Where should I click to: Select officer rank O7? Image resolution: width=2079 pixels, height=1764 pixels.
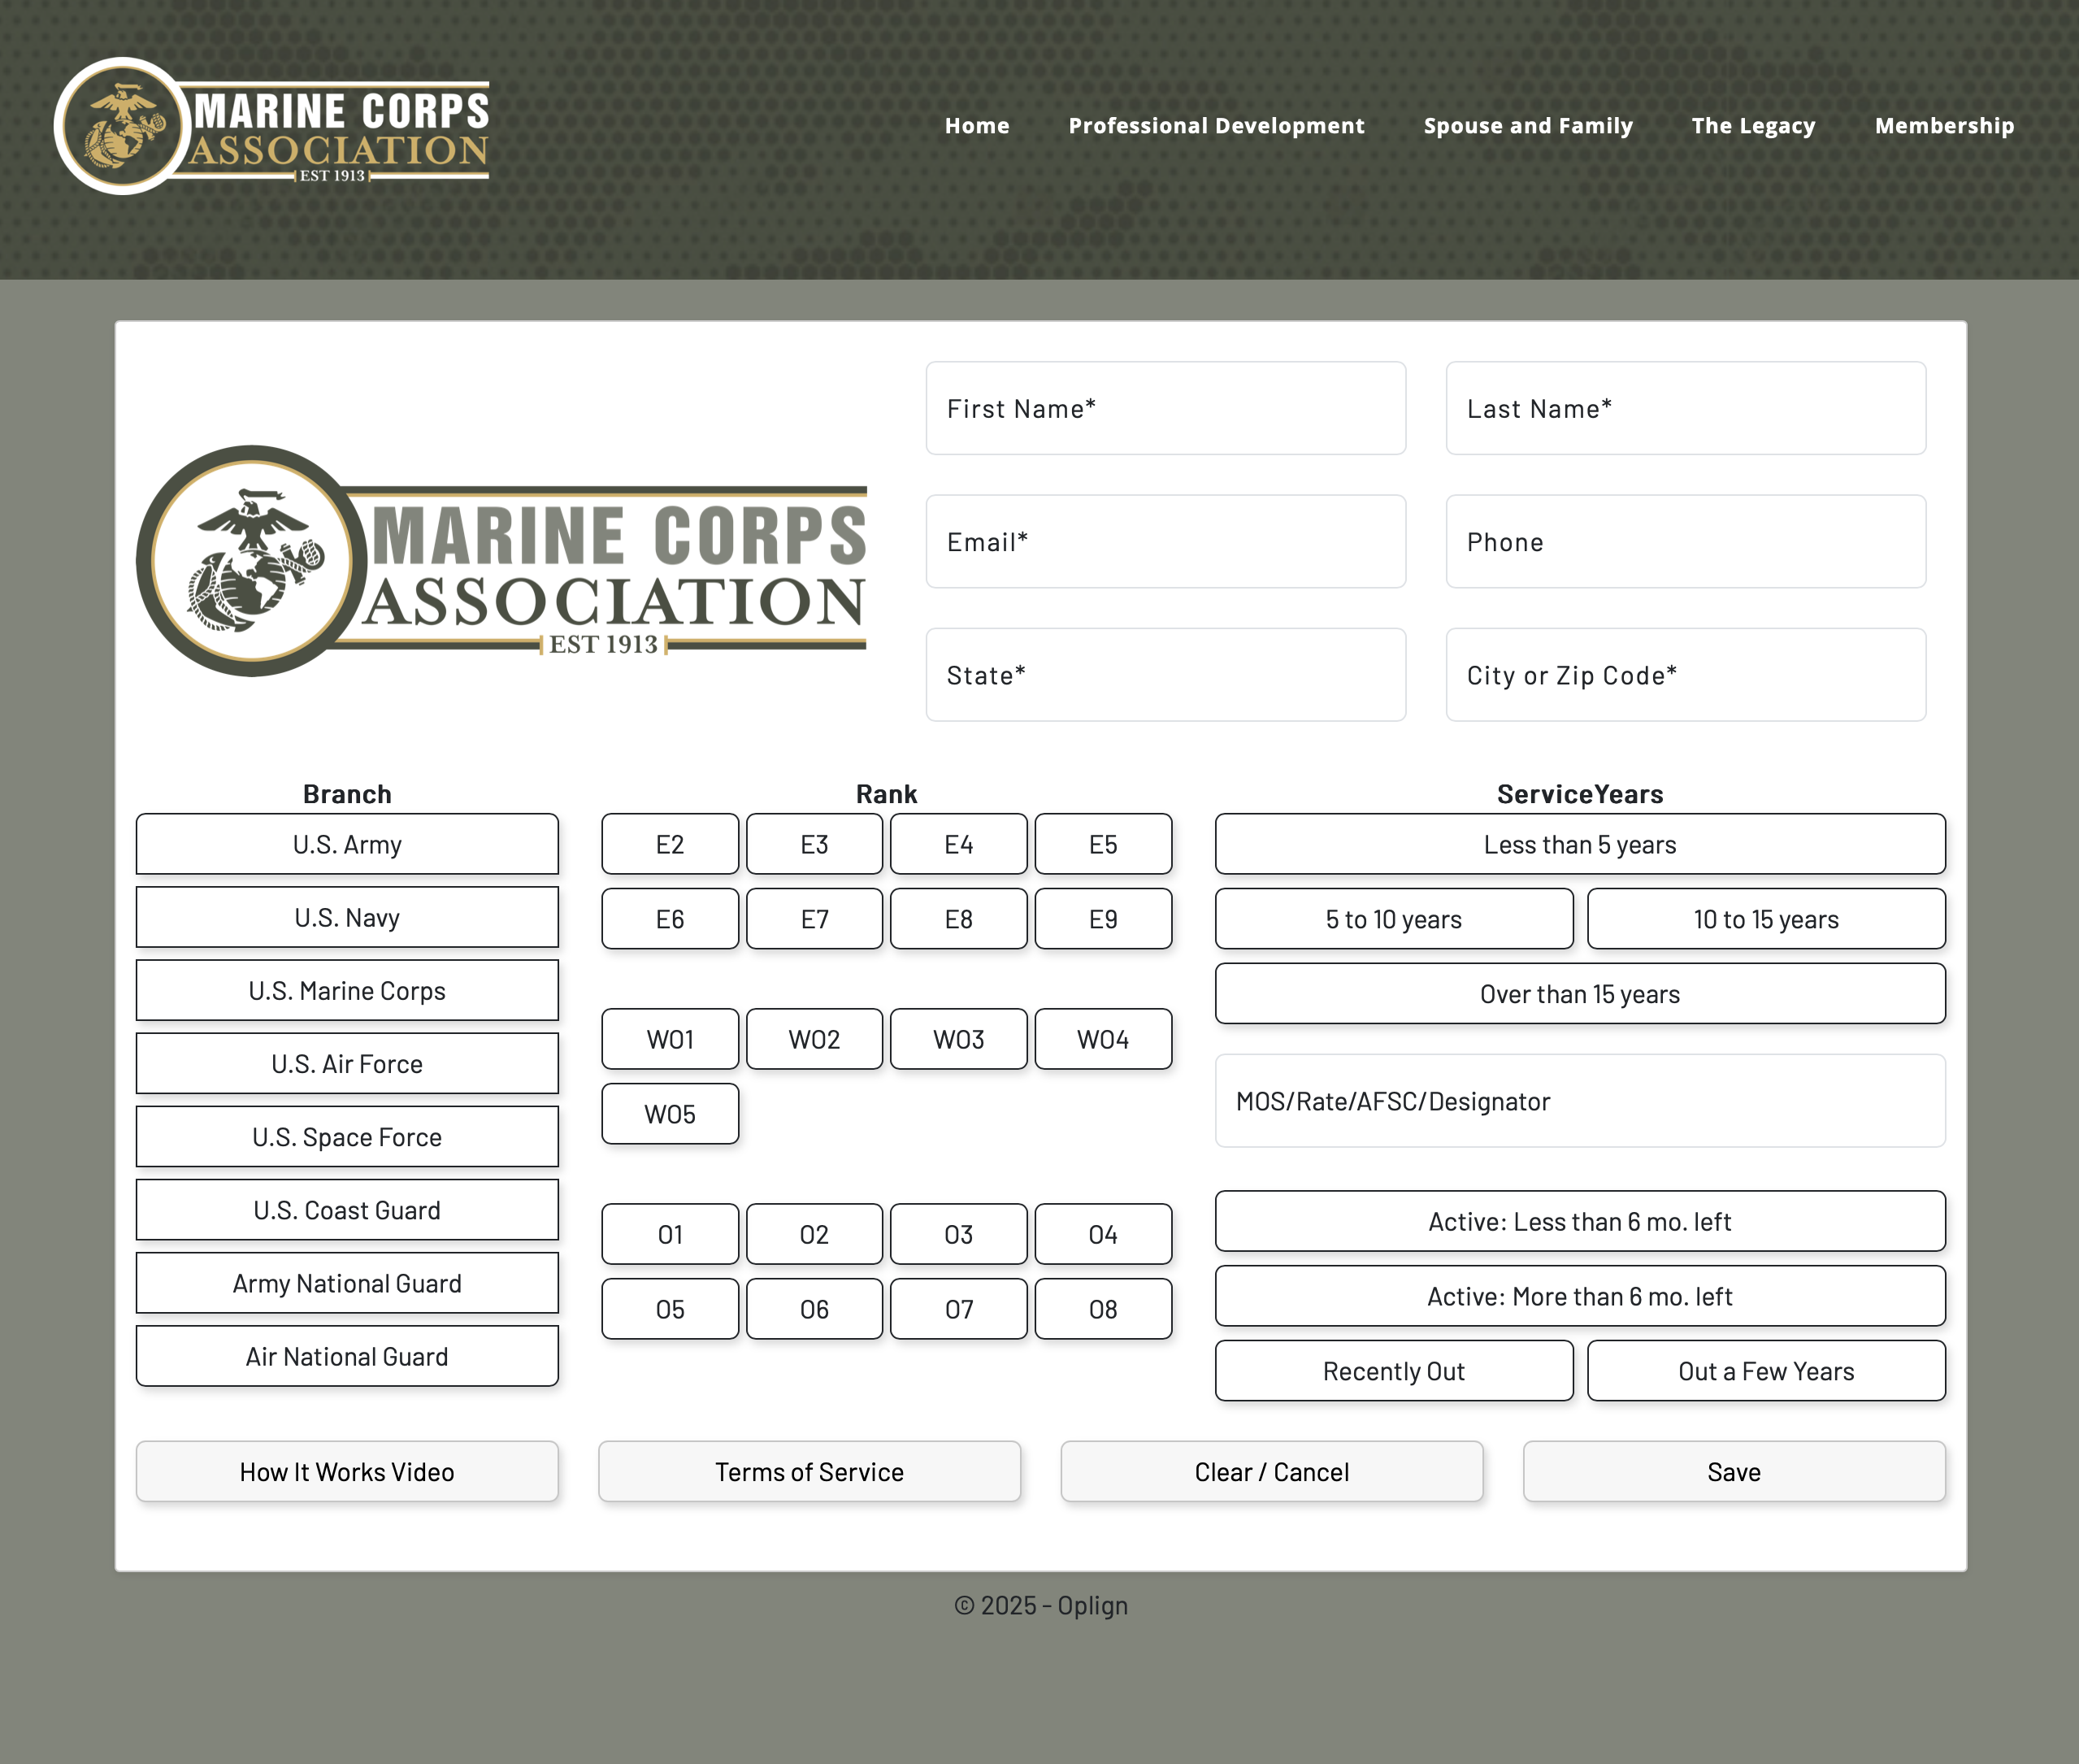point(959,1309)
